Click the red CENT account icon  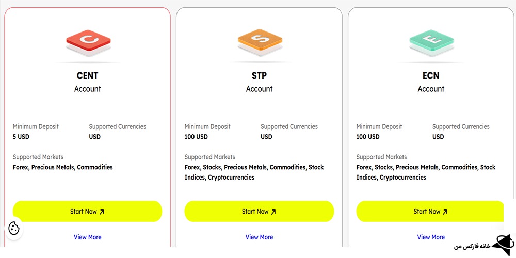click(88, 40)
